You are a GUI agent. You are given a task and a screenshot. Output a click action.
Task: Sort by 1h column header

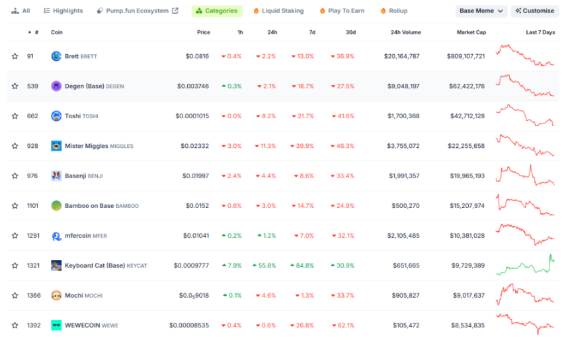click(240, 32)
